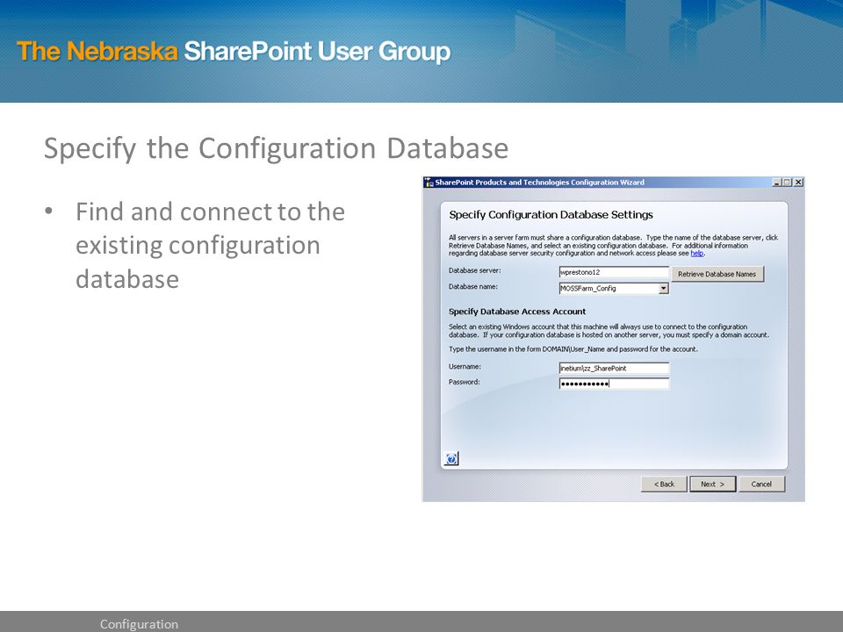Cancel the configuration wizard

click(761, 485)
